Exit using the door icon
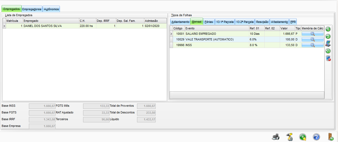 point(330,137)
